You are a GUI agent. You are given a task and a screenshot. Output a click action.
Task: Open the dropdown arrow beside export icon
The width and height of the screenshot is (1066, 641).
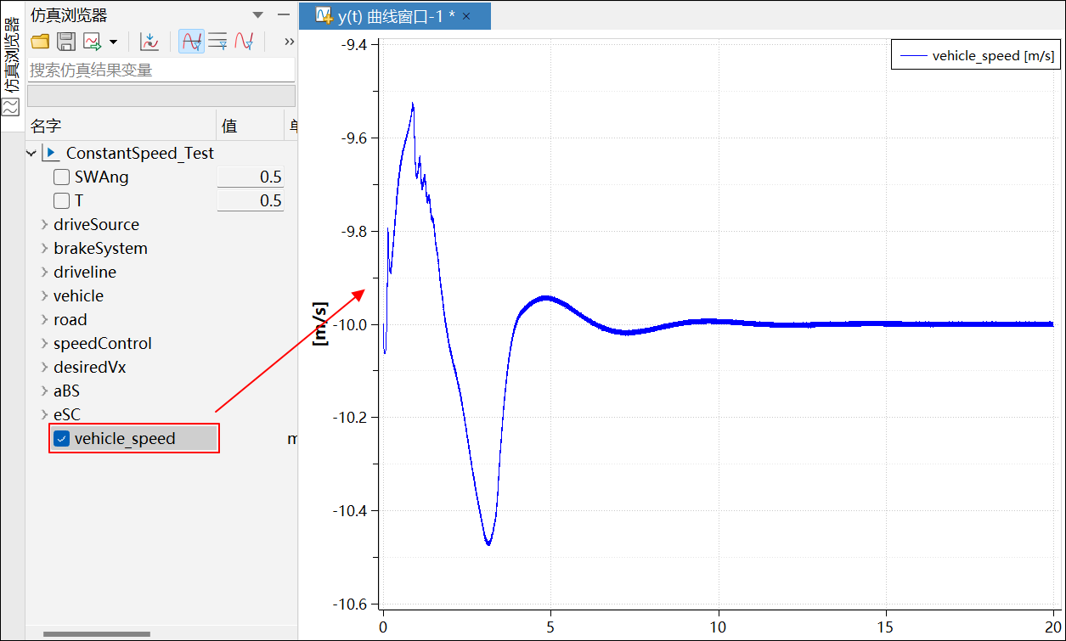tap(113, 42)
